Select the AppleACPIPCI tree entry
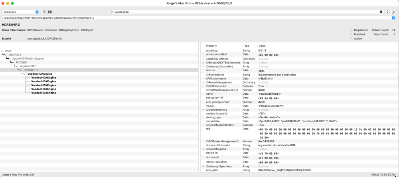Image resolution: width=399 pixels, height=177 pixels. [28, 66]
